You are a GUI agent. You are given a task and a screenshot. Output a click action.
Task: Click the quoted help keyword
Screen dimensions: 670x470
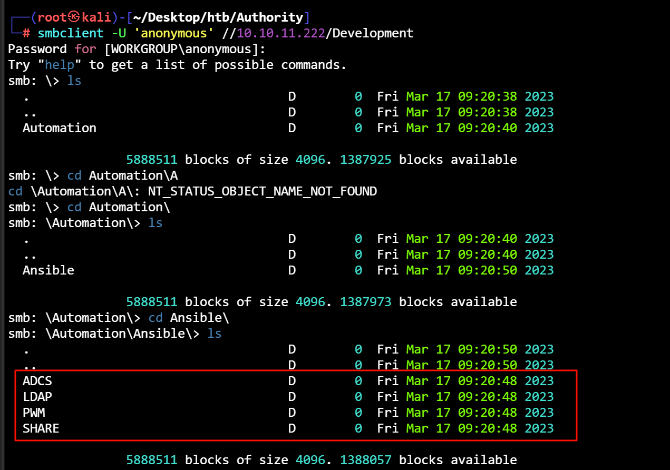tap(60, 65)
